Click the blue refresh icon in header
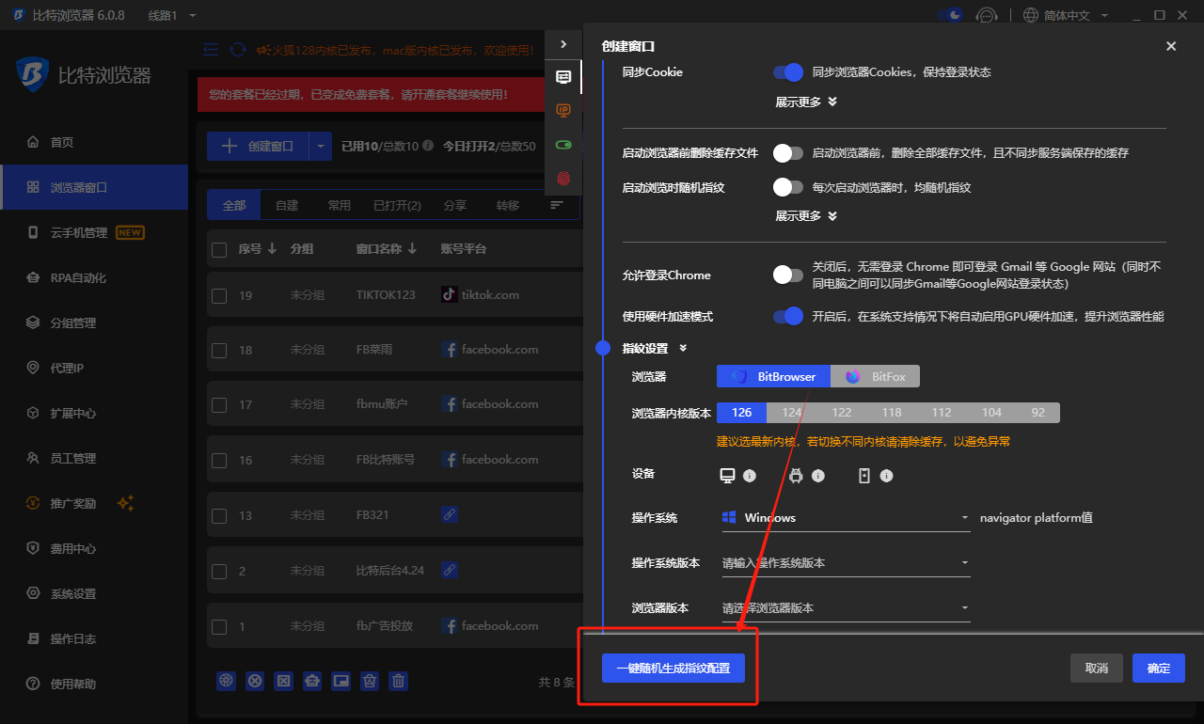The image size is (1204, 724). 238,50
